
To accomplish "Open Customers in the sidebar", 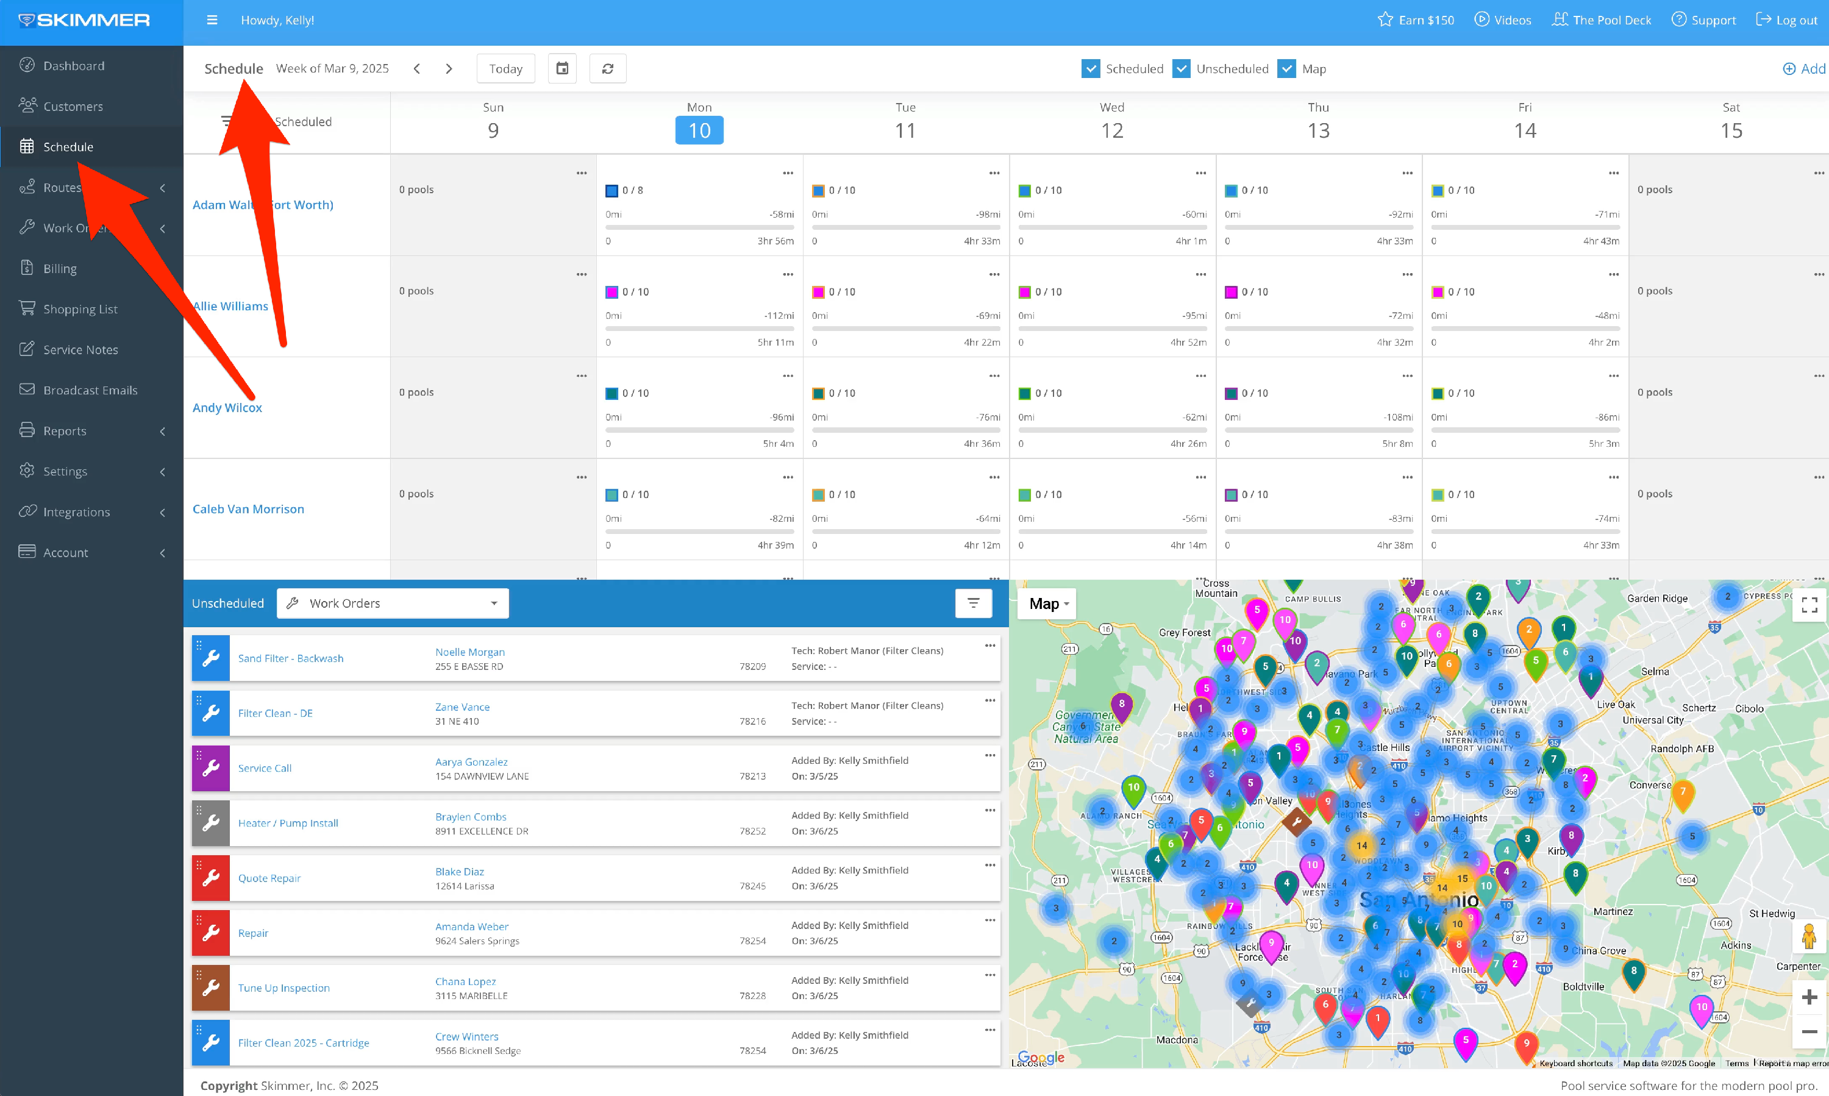I will pos(73,106).
